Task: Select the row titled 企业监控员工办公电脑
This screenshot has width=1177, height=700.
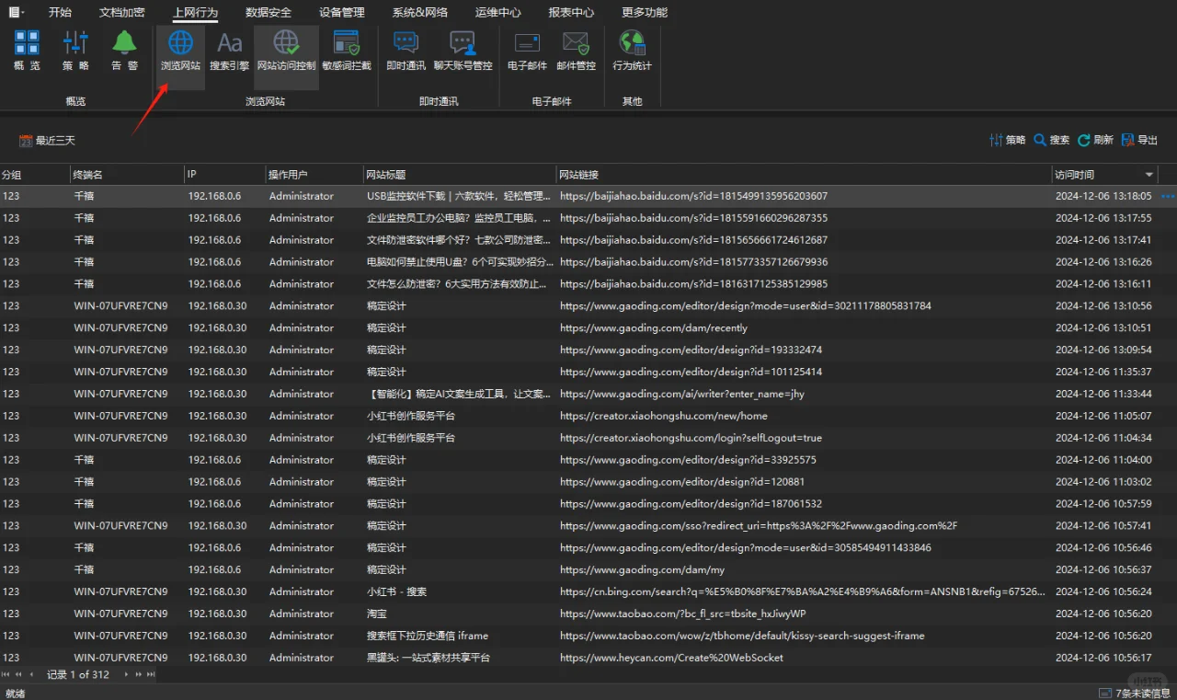Action: (x=588, y=218)
